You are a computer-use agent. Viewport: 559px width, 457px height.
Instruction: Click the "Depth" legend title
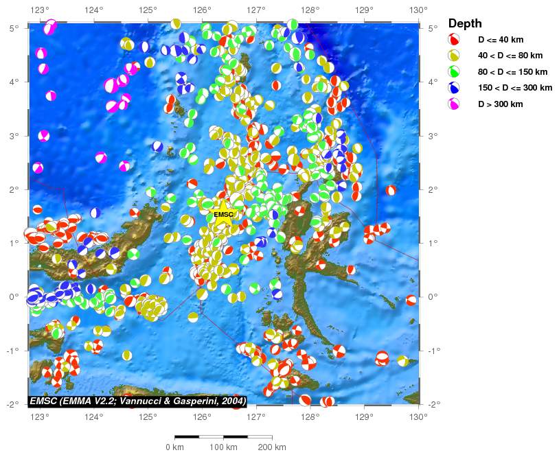click(x=465, y=23)
